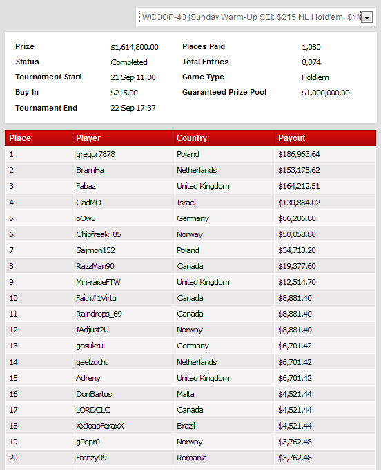381x470 pixels.
Task: Select player gregor7878 in first place
Action: [x=95, y=154]
